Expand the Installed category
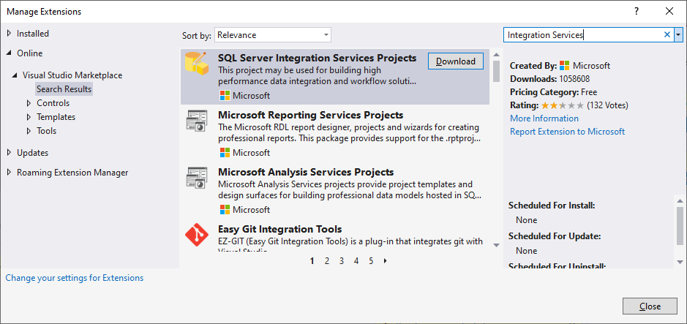The height and width of the screenshot is (324, 687). pos(9,34)
